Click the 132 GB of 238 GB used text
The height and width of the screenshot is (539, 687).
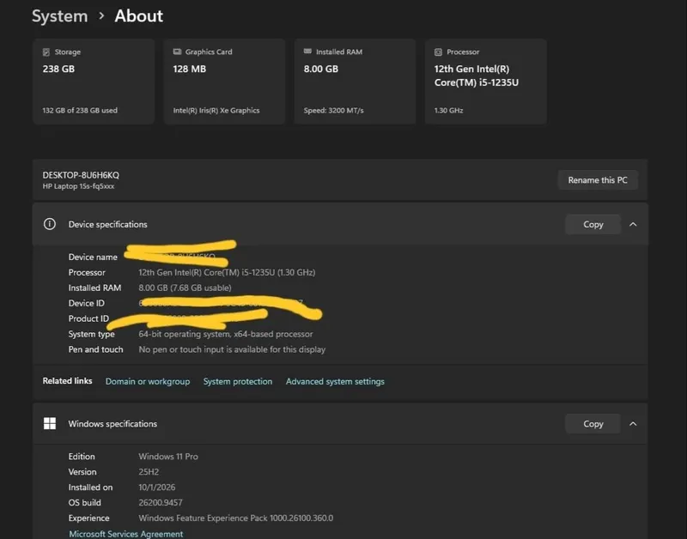(80, 111)
